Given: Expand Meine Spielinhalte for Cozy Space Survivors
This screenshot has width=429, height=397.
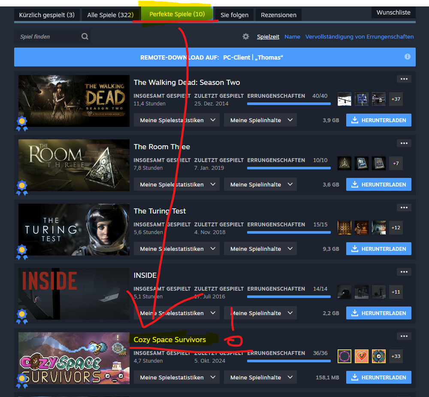Looking at the screenshot, I should (260, 377).
